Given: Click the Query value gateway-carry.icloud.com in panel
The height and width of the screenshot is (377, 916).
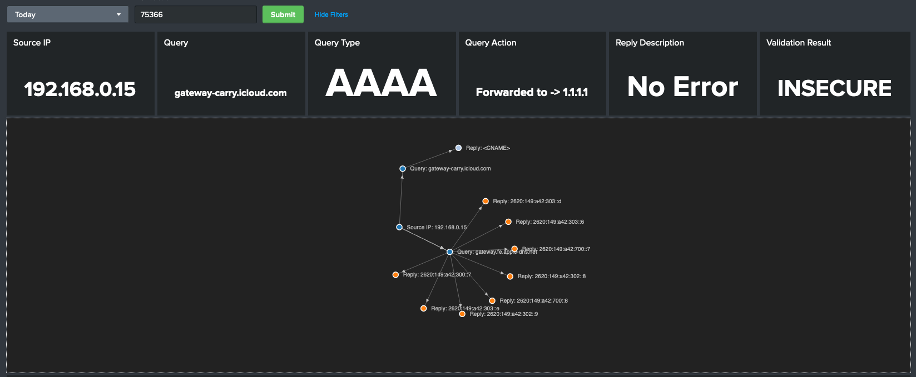Looking at the screenshot, I should click(x=231, y=93).
